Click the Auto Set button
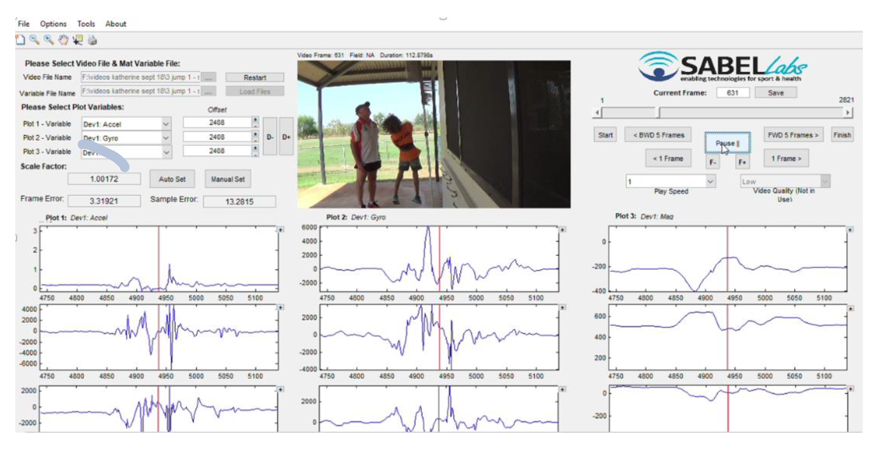Viewport: 871px width, 451px height. tap(172, 179)
